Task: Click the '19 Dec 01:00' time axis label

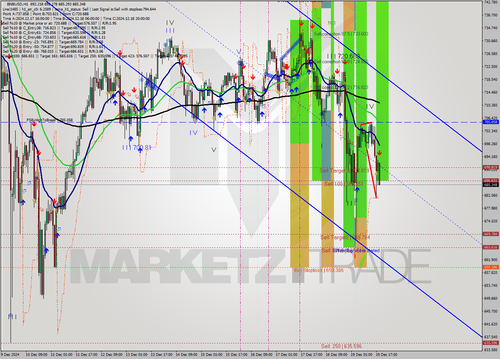Action: tap(361, 355)
